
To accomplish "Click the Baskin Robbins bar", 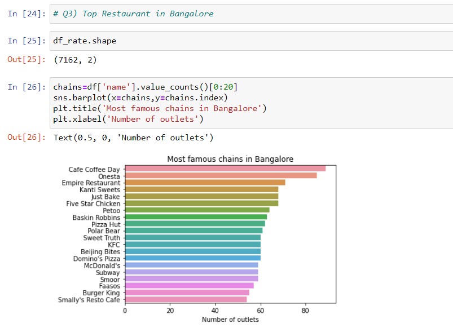I will click(x=196, y=217).
